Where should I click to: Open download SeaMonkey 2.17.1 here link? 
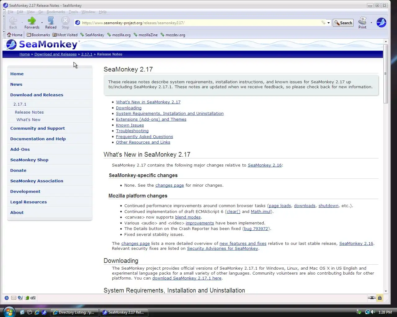[187, 278]
